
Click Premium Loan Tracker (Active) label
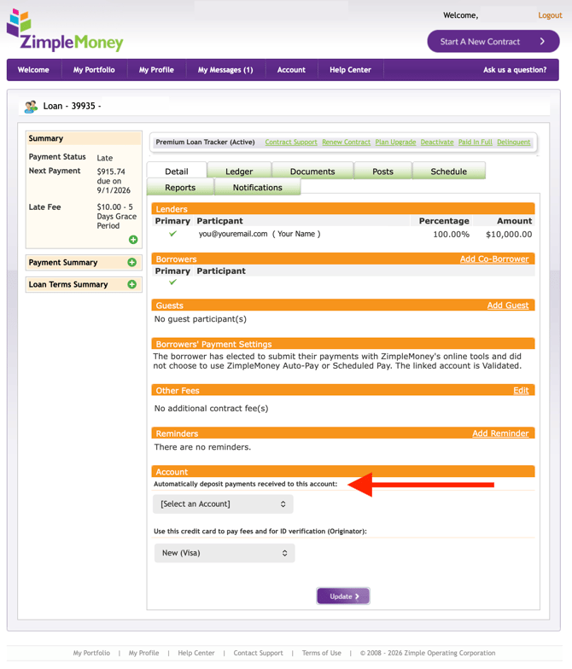pos(205,142)
